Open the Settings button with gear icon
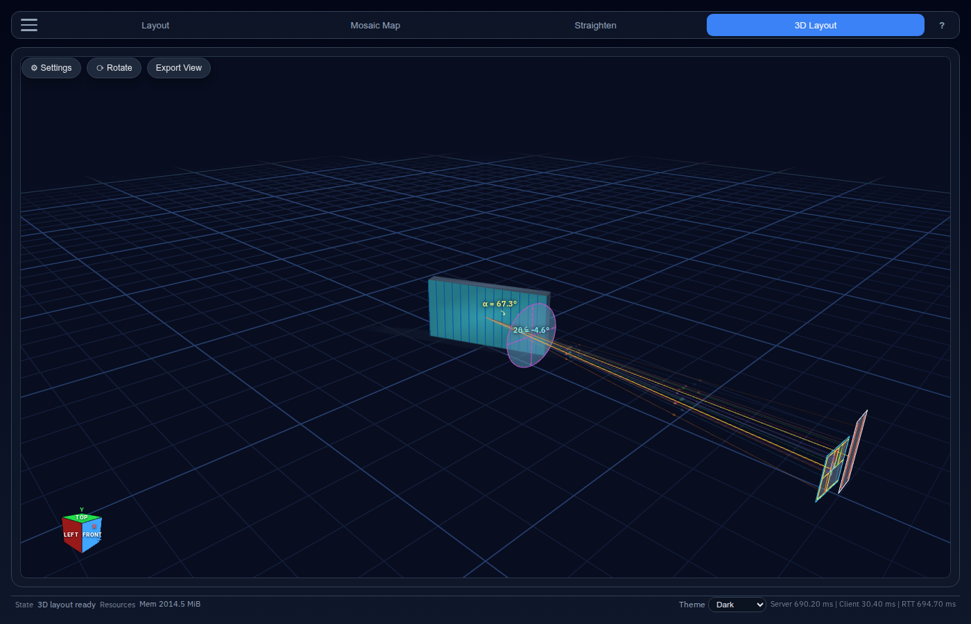This screenshot has height=624, width=971. click(x=51, y=68)
